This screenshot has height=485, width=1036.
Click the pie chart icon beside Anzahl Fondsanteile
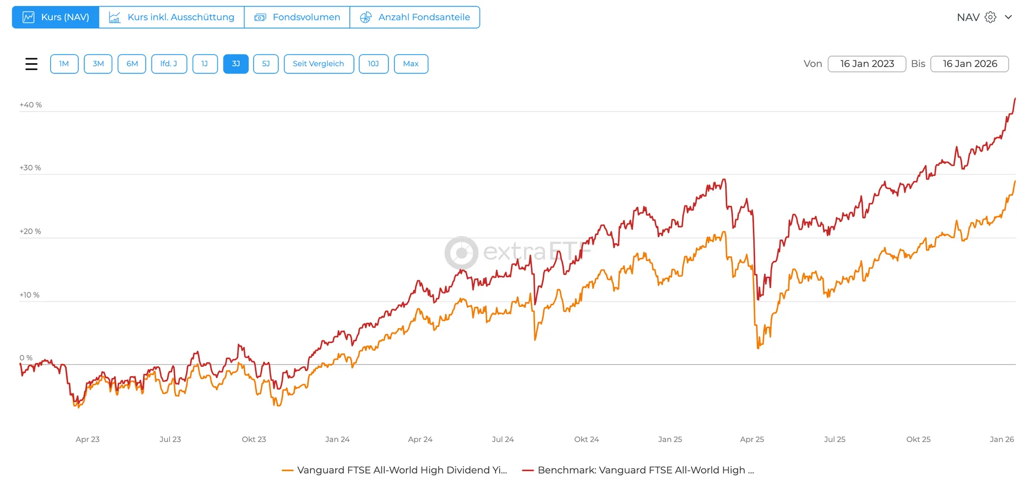click(x=366, y=17)
